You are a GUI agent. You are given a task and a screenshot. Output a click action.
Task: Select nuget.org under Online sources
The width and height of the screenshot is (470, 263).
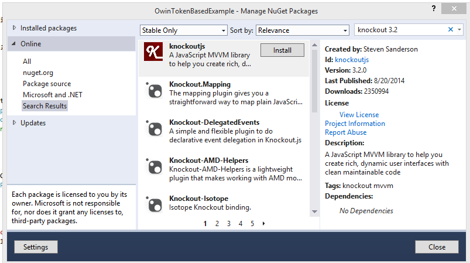pos(38,73)
